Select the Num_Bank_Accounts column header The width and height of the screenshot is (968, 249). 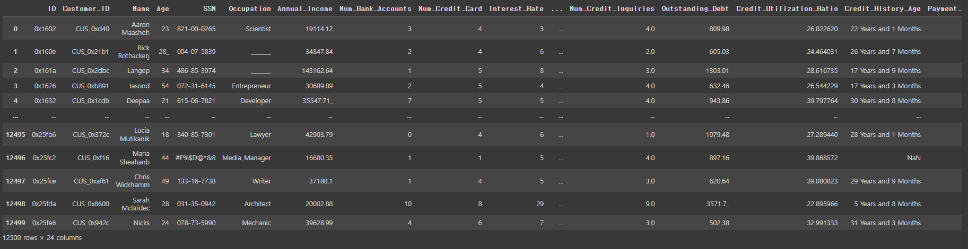click(x=376, y=9)
